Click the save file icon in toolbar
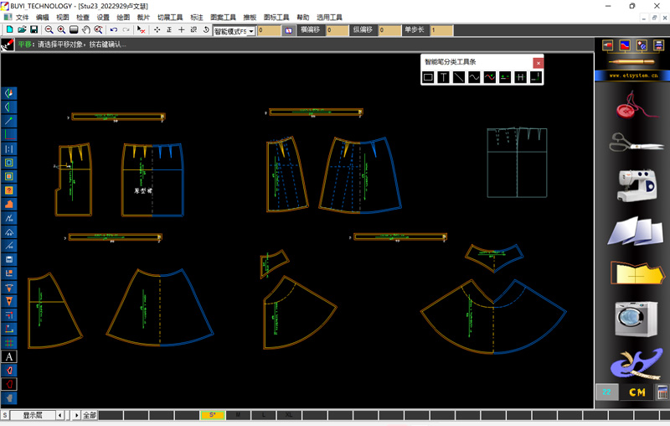 [33, 30]
